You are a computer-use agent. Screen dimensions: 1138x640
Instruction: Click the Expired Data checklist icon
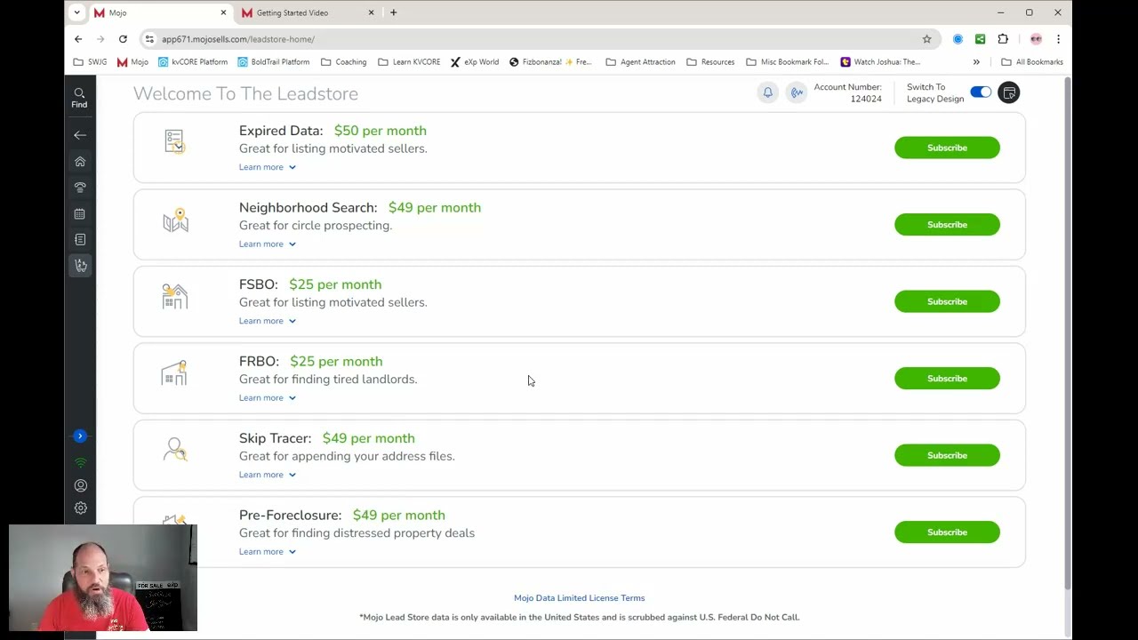click(174, 141)
